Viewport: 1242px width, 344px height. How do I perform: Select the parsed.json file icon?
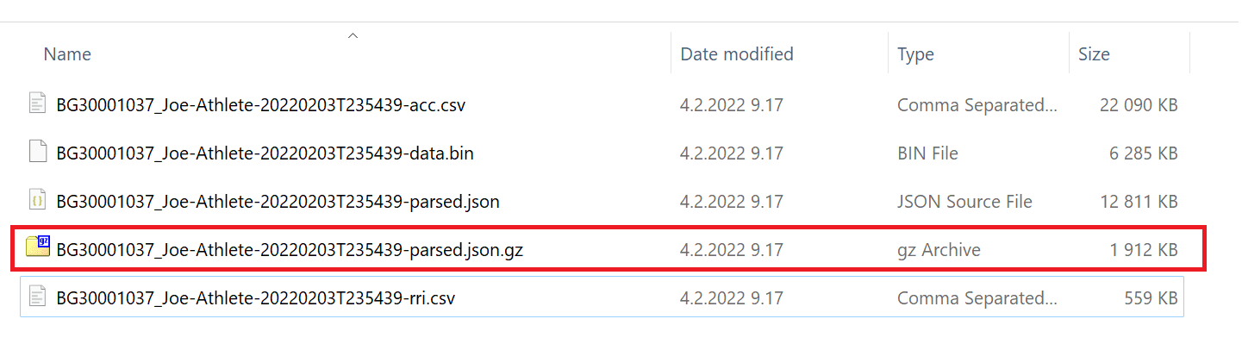click(37, 202)
